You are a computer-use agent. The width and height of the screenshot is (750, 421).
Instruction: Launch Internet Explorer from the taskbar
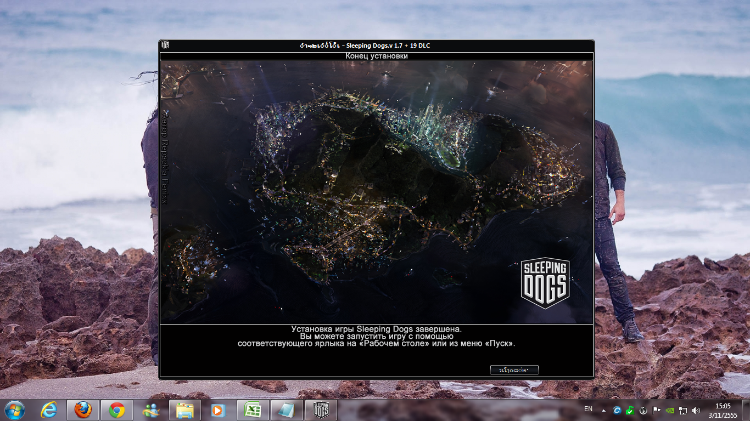click(x=49, y=410)
